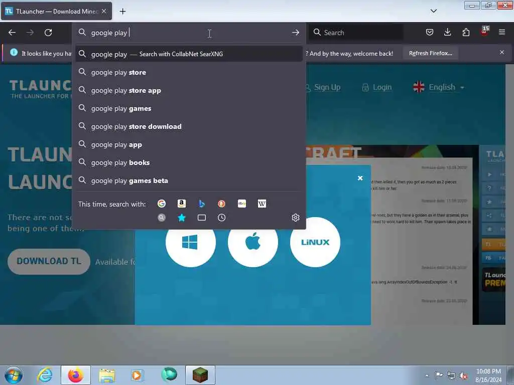Image resolution: width=514 pixels, height=385 pixels.
Task: Search this time with Bing icon
Action: (x=202, y=204)
